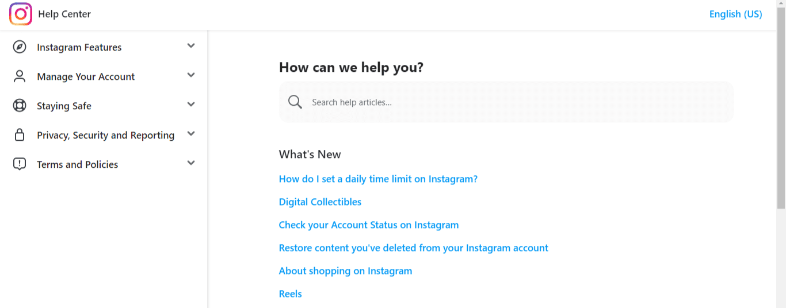Click the magnifying glass search icon
Image resolution: width=786 pixels, height=308 pixels.
(x=295, y=102)
